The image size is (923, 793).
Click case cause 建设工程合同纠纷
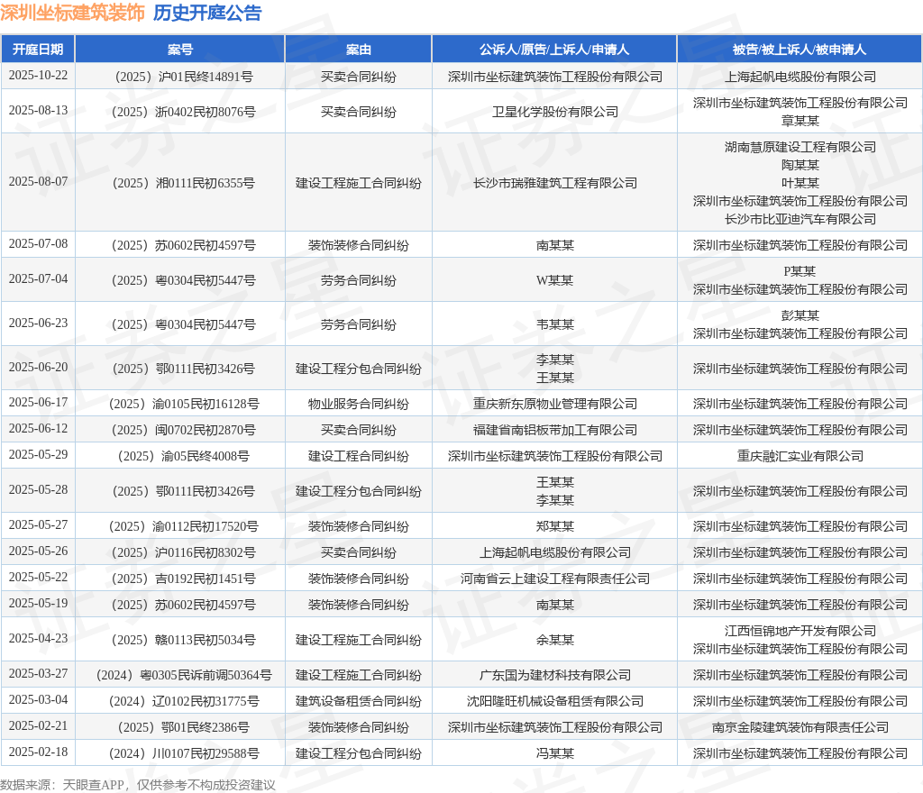(x=359, y=456)
